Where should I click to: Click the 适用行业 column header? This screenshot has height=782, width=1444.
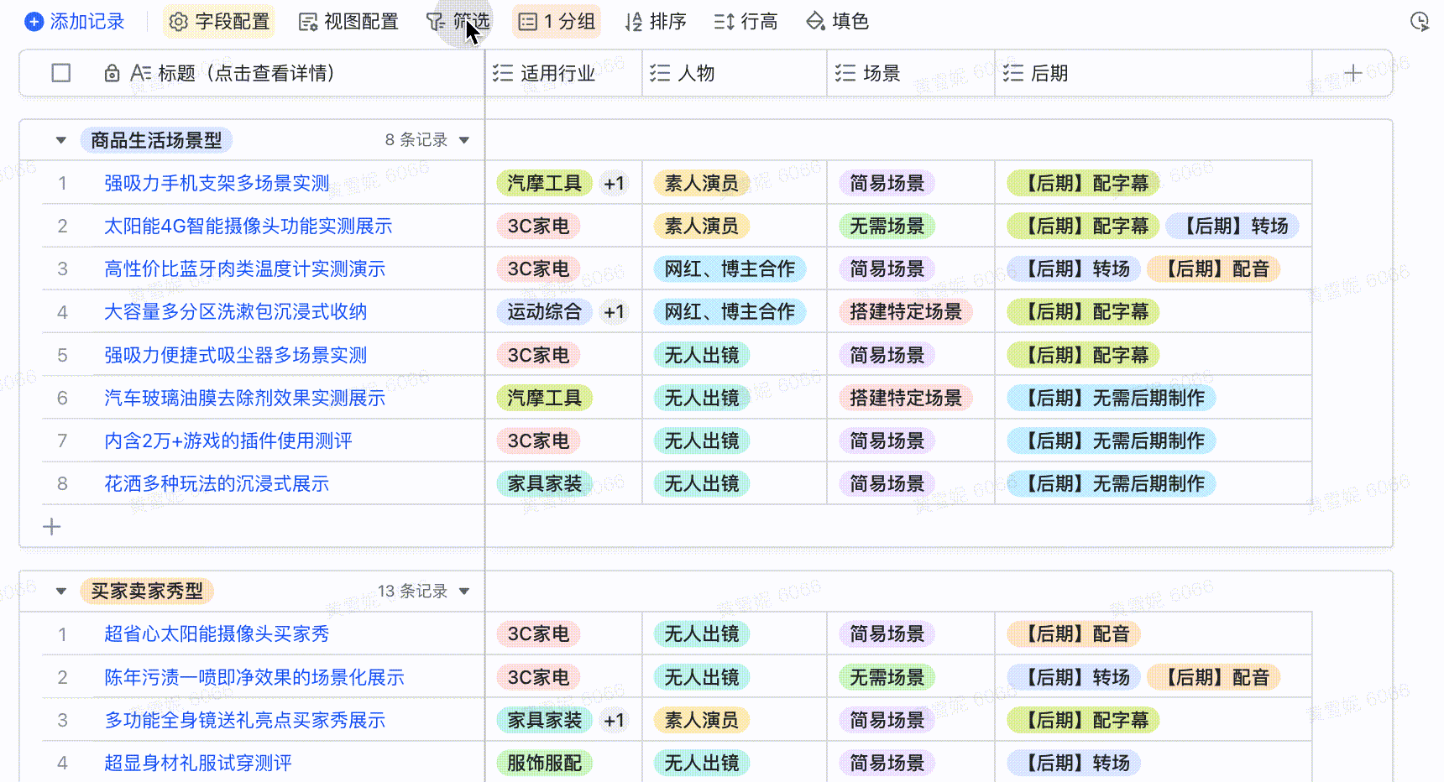(x=557, y=74)
